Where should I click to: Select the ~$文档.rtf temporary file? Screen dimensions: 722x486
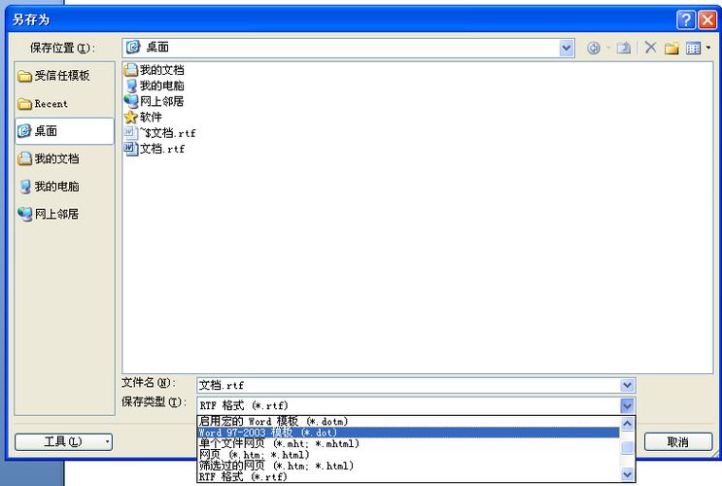click(x=160, y=133)
